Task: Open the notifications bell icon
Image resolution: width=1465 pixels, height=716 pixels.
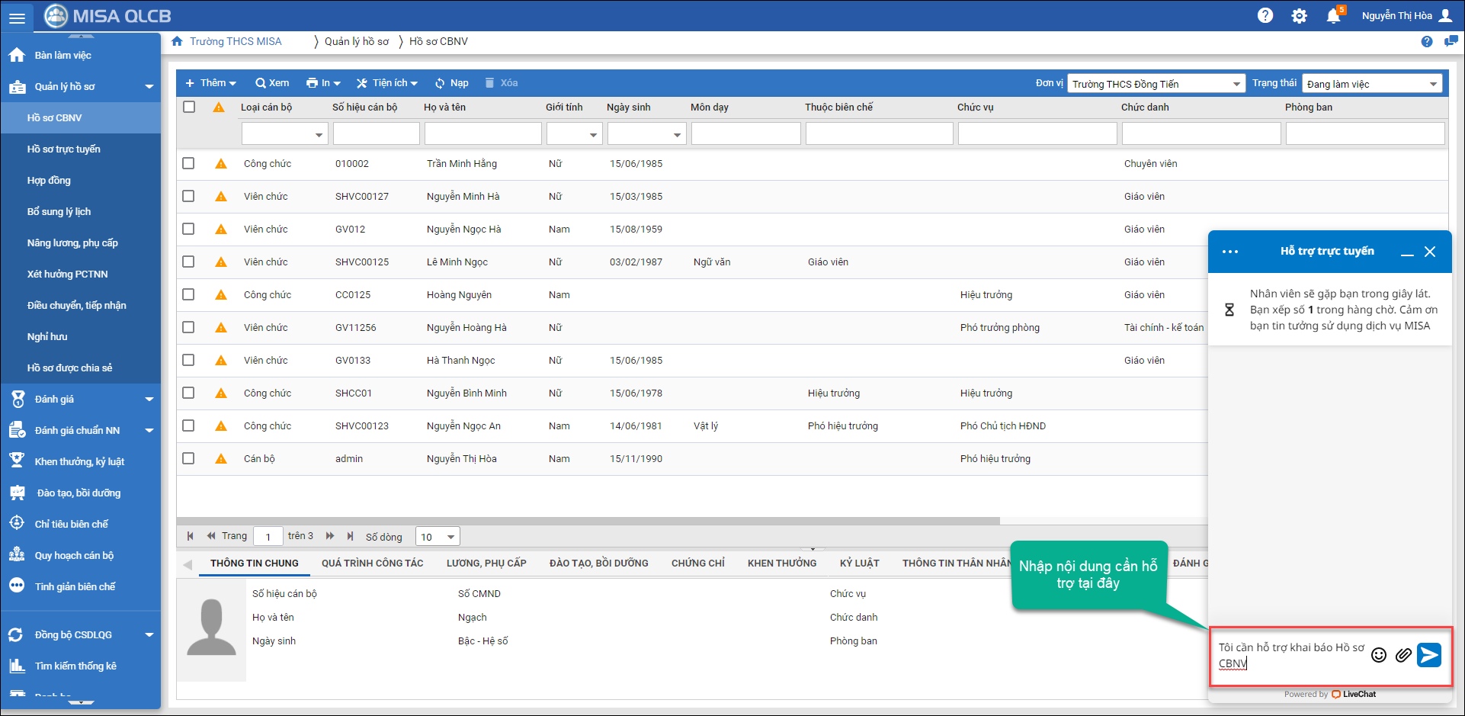Action: (1333, 16)
